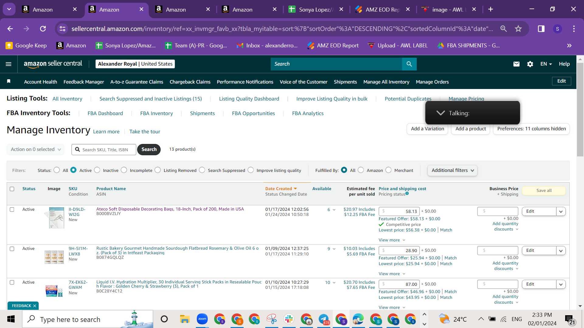Open the FBA Dashboard link
Screen dimensions: 584x328
pyautogui.click(x=105, y=113)
